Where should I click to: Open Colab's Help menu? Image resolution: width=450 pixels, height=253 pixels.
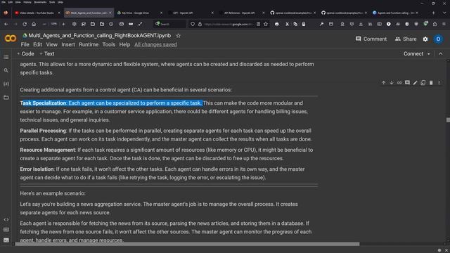tap(124, 44)
